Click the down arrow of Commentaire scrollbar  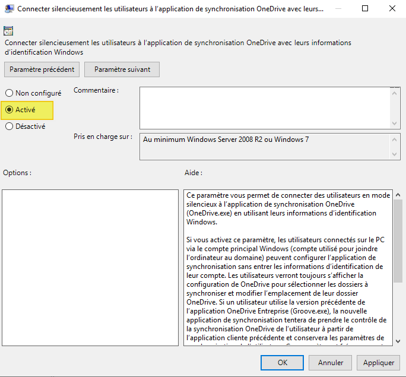[395, 123]
